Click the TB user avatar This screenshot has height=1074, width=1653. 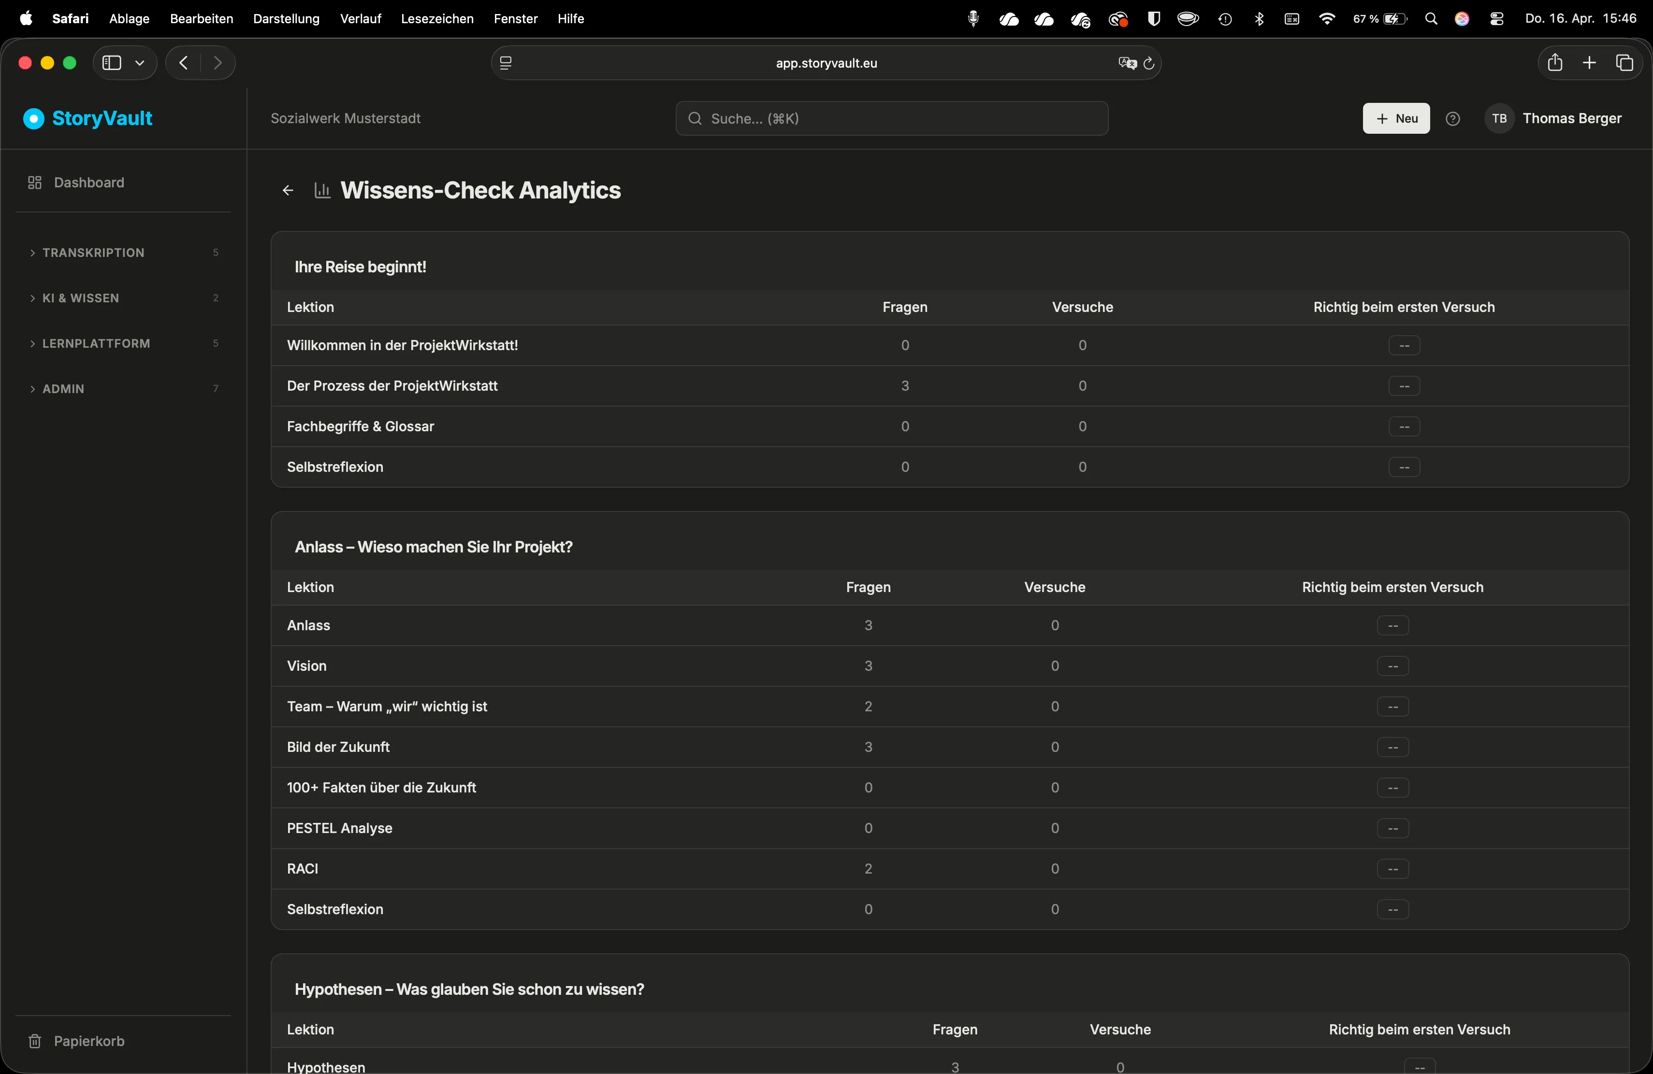1499,119
